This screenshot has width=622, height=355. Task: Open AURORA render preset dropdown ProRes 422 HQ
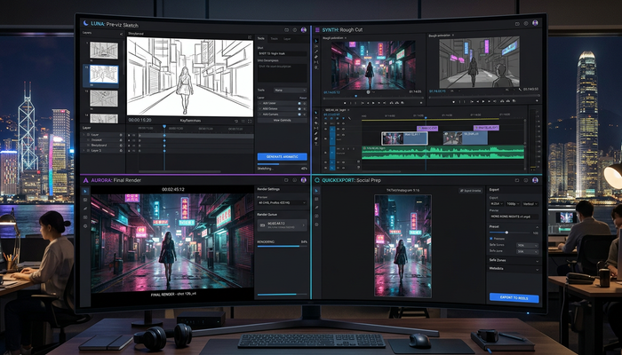tap(282, 202)
